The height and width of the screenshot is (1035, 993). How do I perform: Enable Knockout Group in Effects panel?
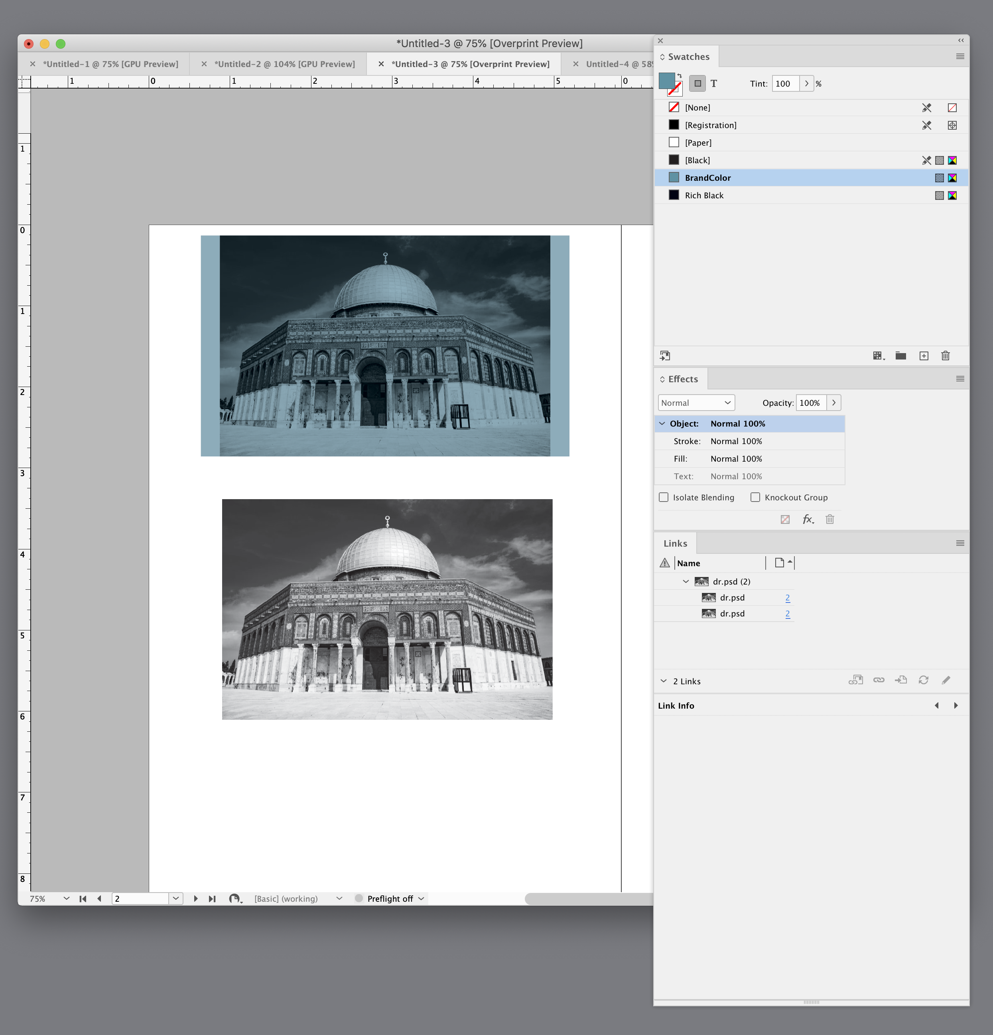point(756,497)
